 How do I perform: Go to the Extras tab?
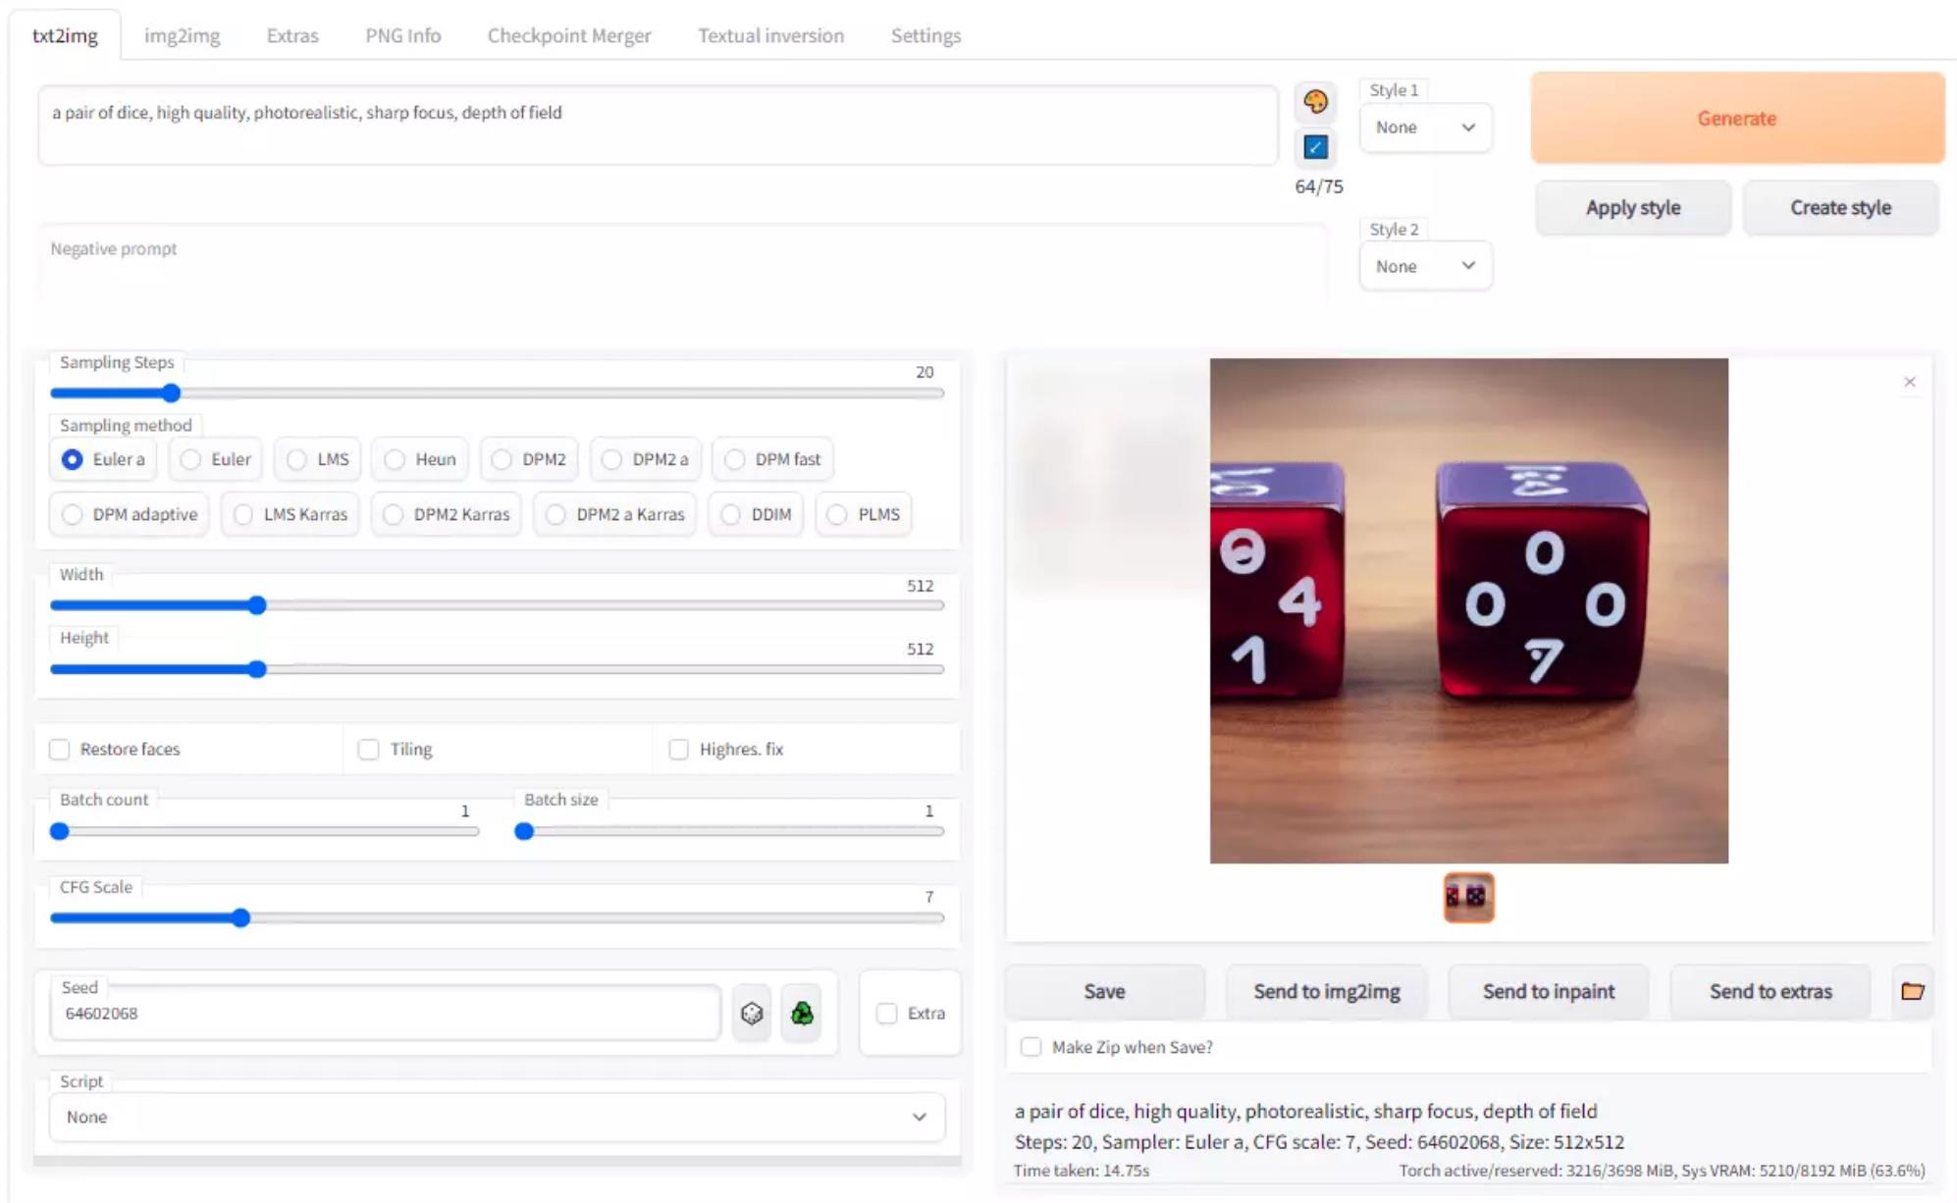coord(292,35)
